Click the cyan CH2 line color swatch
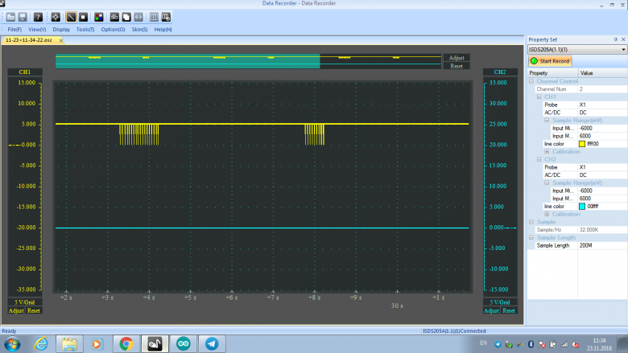The width and height of the screenshot is (628, 353). (582, 207)
